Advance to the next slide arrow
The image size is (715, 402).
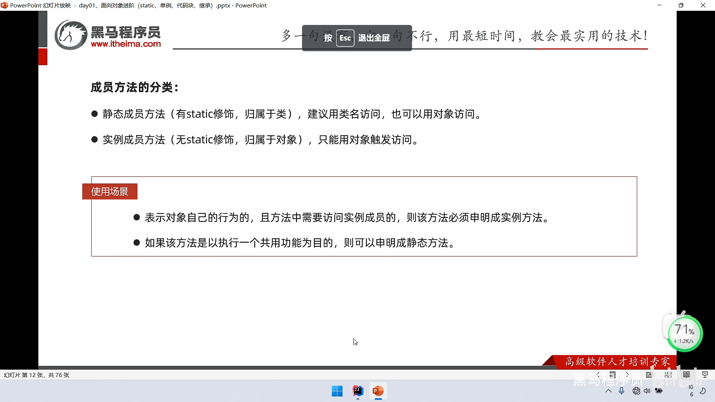(627, 375)
